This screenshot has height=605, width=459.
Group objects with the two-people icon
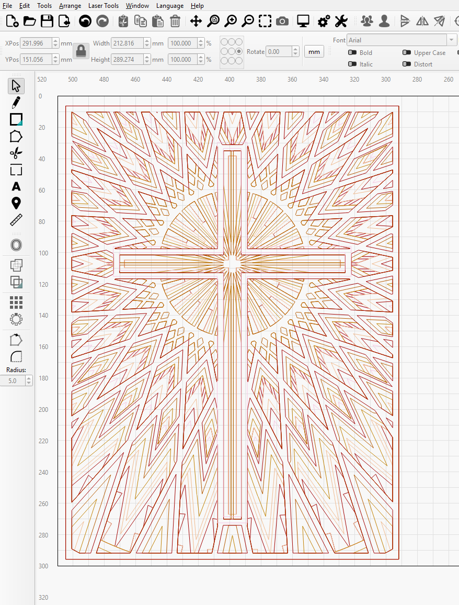pos(367,21)
